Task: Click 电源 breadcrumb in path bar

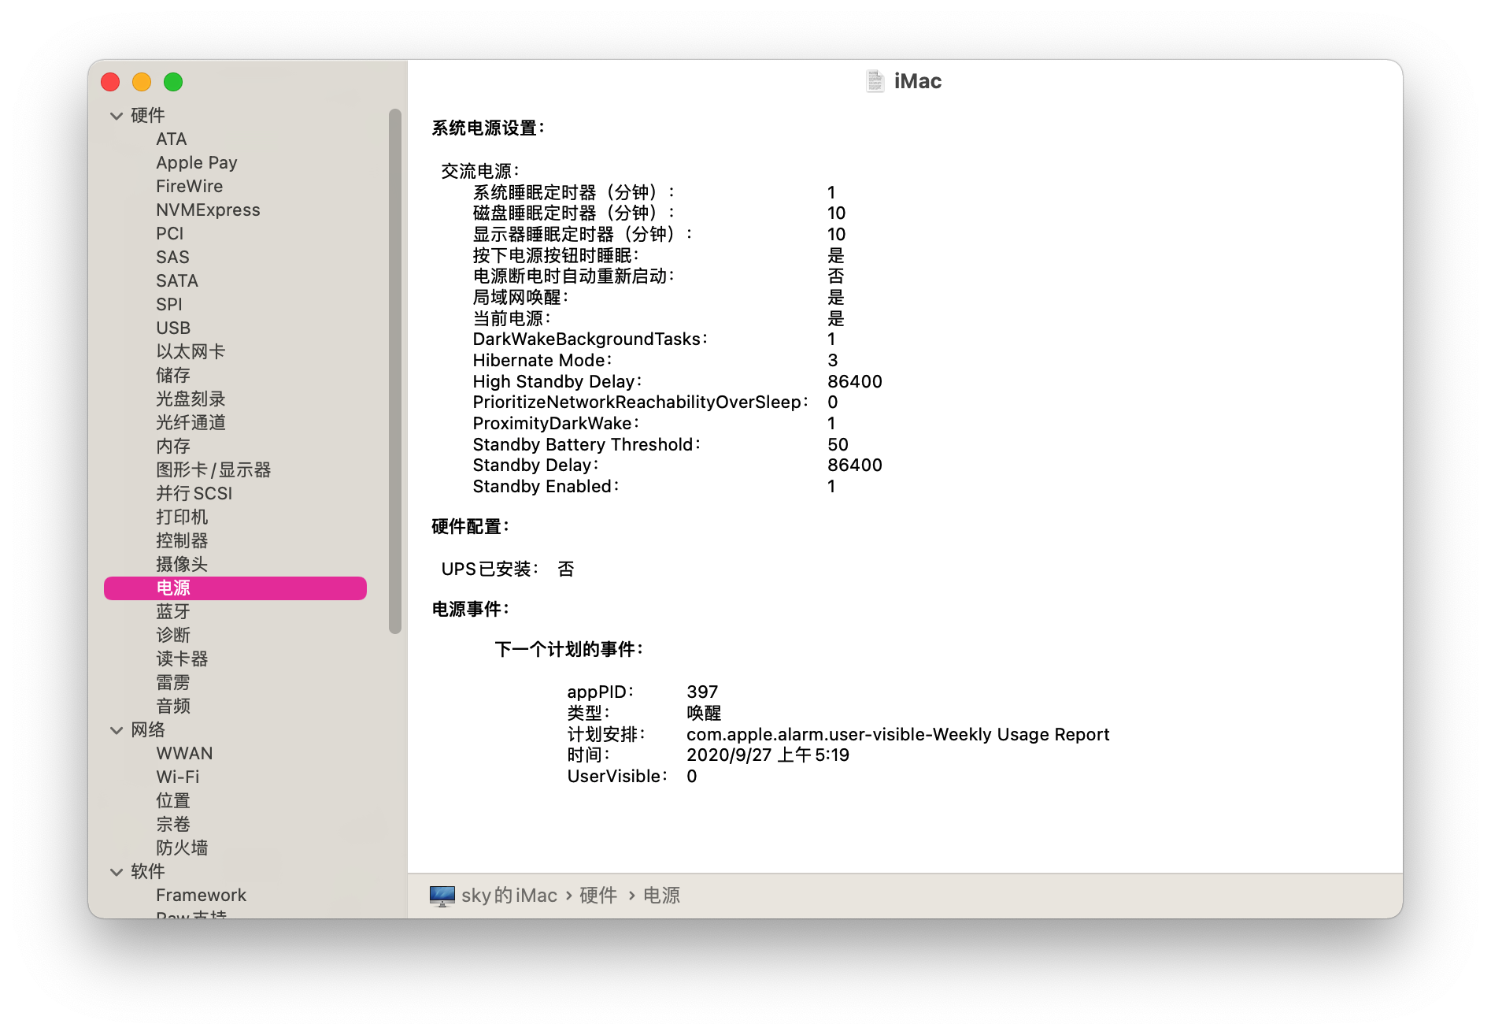Action: [x=662, y=896]
